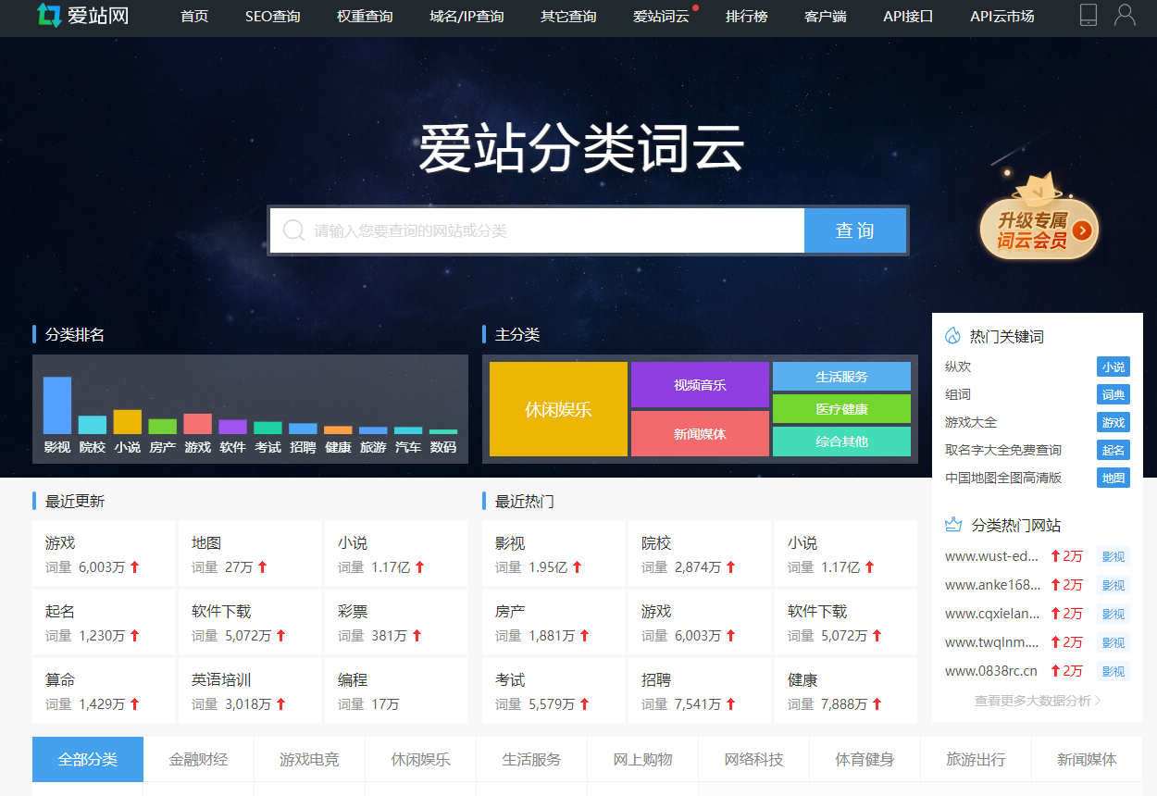1157x796 pixels.
Task: Open 首页 in the top navigation
Action: (194, 17)
